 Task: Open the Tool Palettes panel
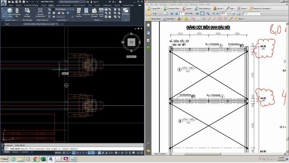point(79,13)
